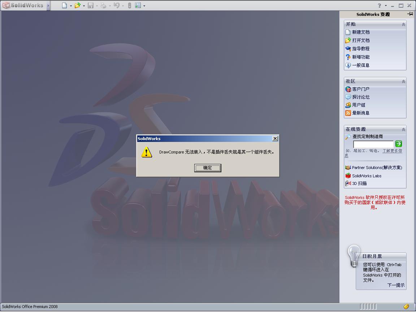
Task: Expand the SolidWorks menu bar arrow
Action: point(48,5)
